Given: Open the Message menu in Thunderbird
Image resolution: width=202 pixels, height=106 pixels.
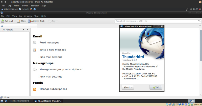Looking at the screenshot, I should (x=28, y=16).
